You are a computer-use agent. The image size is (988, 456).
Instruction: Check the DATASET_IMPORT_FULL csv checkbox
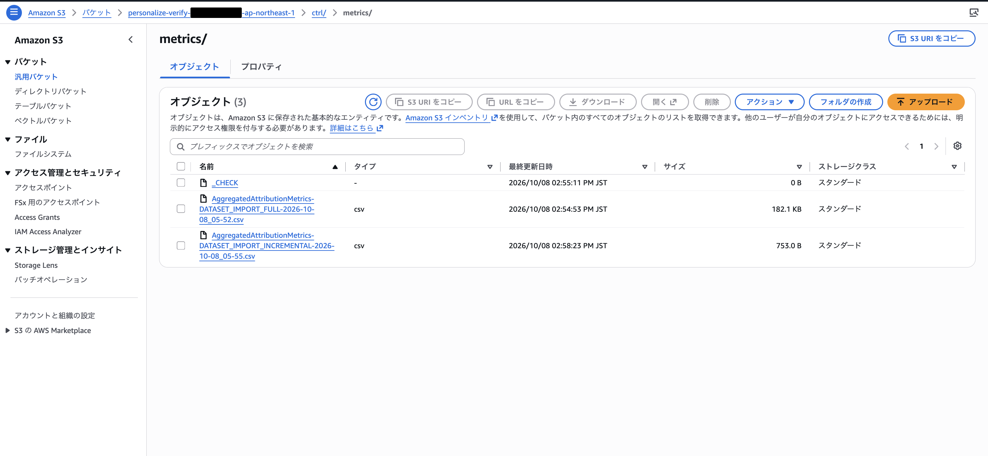pyautogui.click(x=181, y=209)
